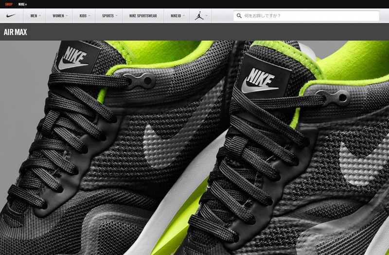Click the Air Max shoe hero image

pyautogui.click(x=194, y=148)
